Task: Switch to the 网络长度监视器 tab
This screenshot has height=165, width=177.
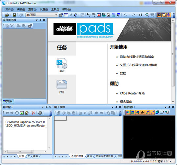Action: [104, 156]
